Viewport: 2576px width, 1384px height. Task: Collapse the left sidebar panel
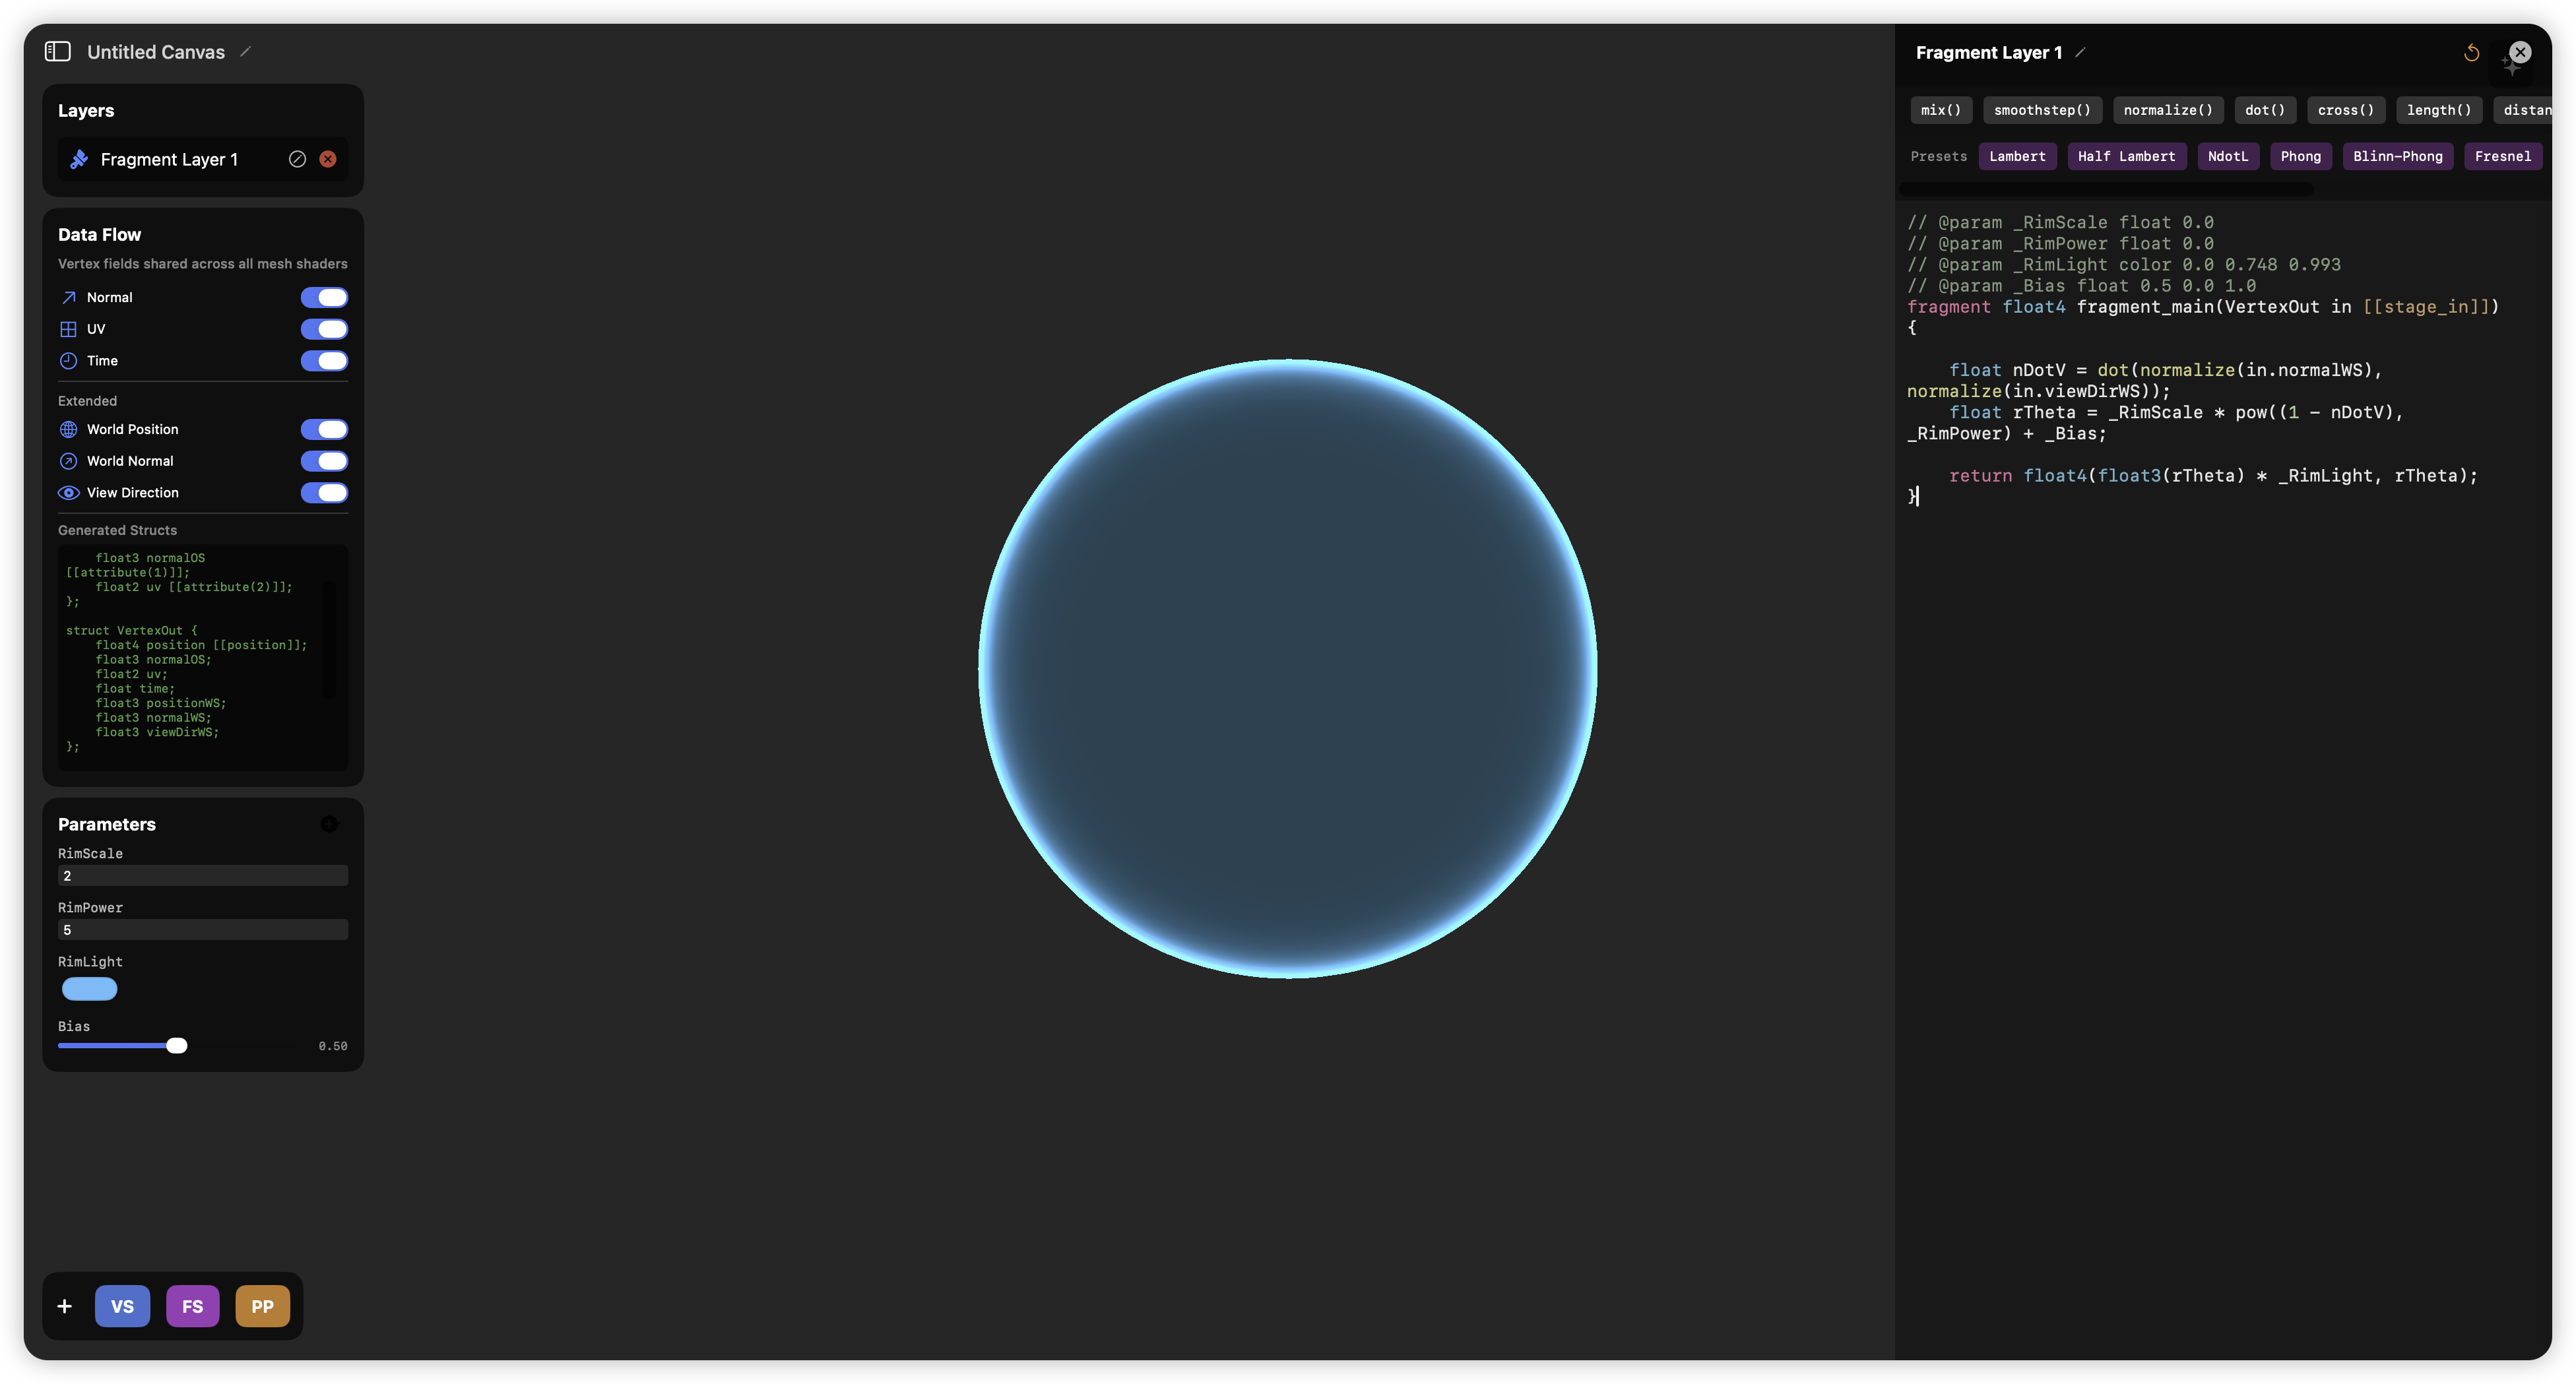[x=58, y=51]
